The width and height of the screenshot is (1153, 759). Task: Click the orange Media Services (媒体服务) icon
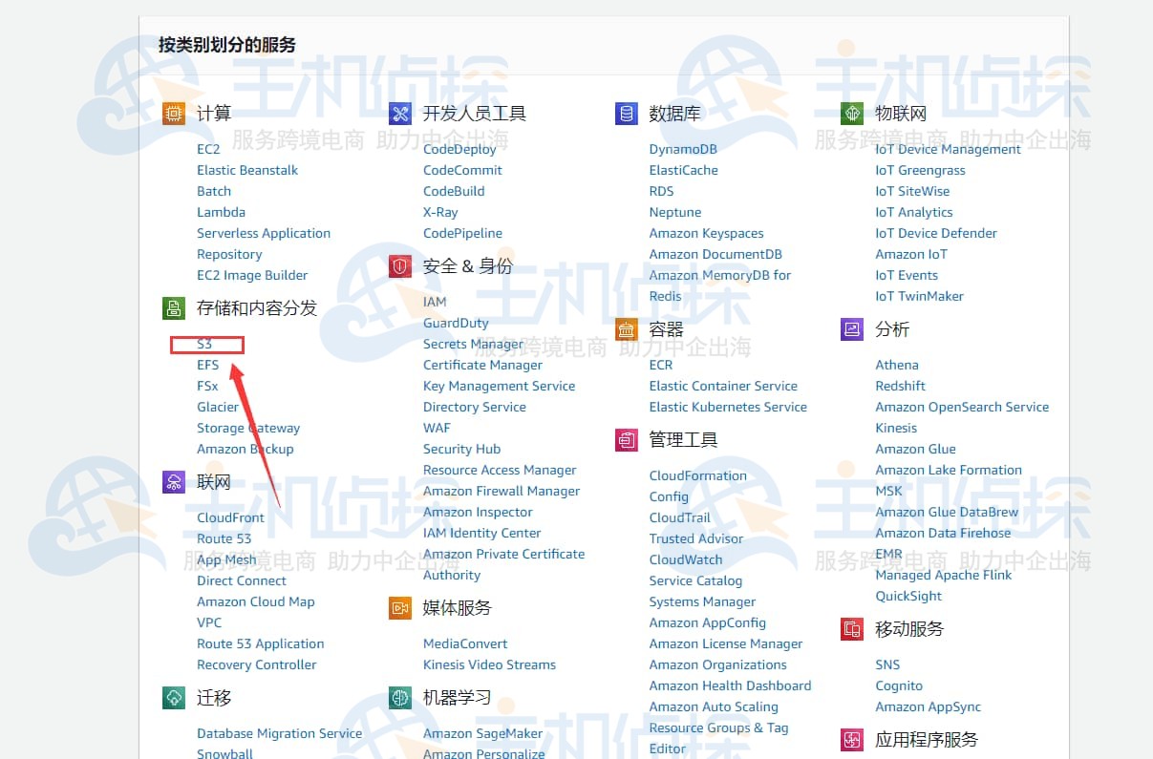coord(400,608)
